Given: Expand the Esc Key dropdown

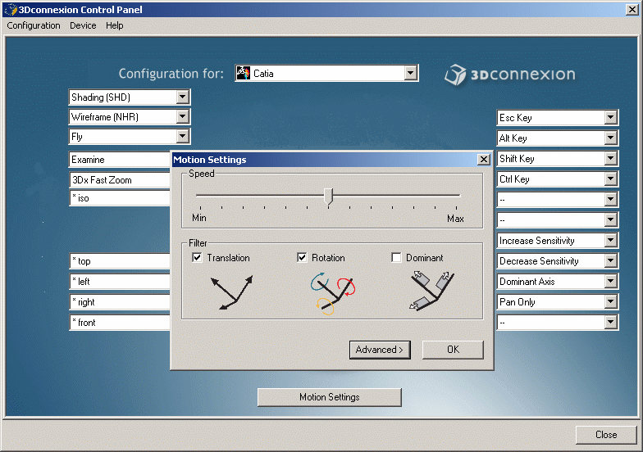Looking at the screenshot, I should click(610, 118).
